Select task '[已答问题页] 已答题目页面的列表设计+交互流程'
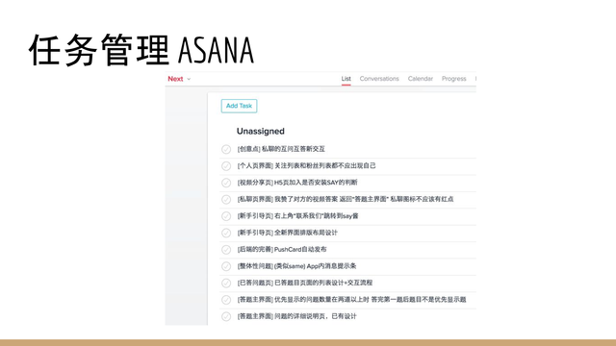Viewport: 616px width, 346px height. pos(305,283)
